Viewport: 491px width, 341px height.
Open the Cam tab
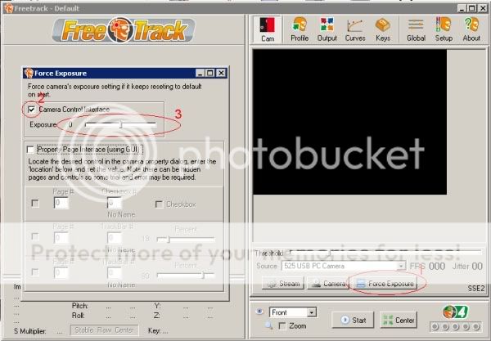tap(267, 29)
